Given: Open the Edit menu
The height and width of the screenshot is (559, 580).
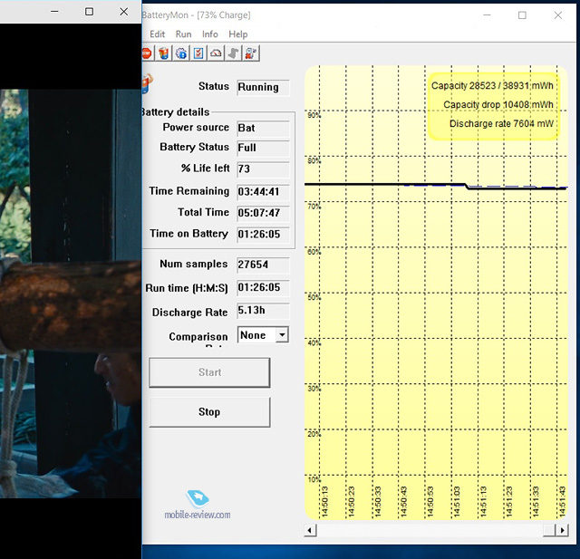Looking at the screenshot, I should 158,34.
